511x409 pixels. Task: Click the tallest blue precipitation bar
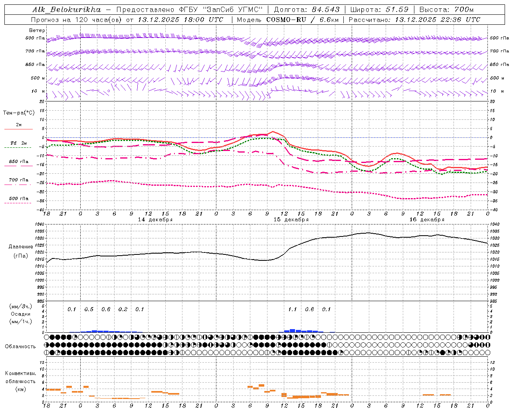293,331
